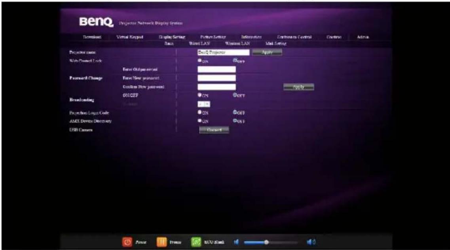Click the green ECO Blank icon
The width and height of the screenshot is (450, 250).
196,242
